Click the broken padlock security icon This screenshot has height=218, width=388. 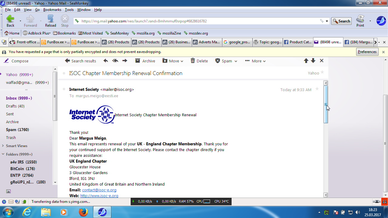tap(384, 202)
